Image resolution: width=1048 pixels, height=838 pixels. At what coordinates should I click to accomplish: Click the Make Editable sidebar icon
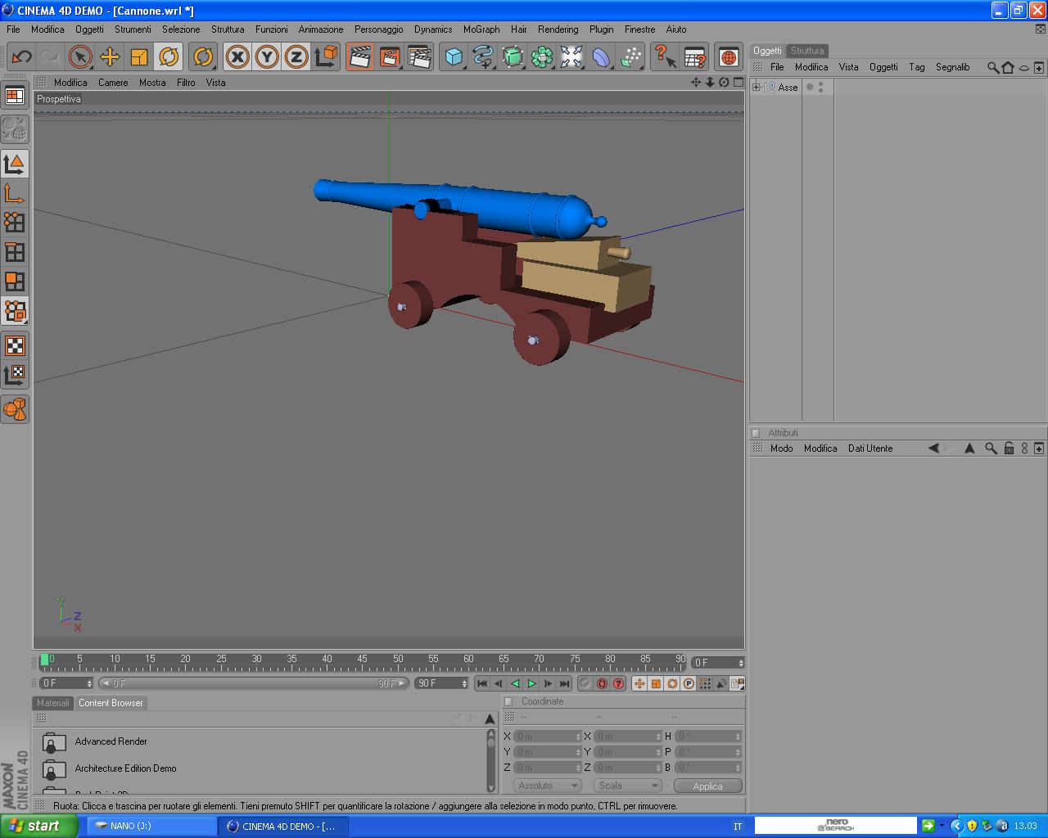(x=15, y=128)
